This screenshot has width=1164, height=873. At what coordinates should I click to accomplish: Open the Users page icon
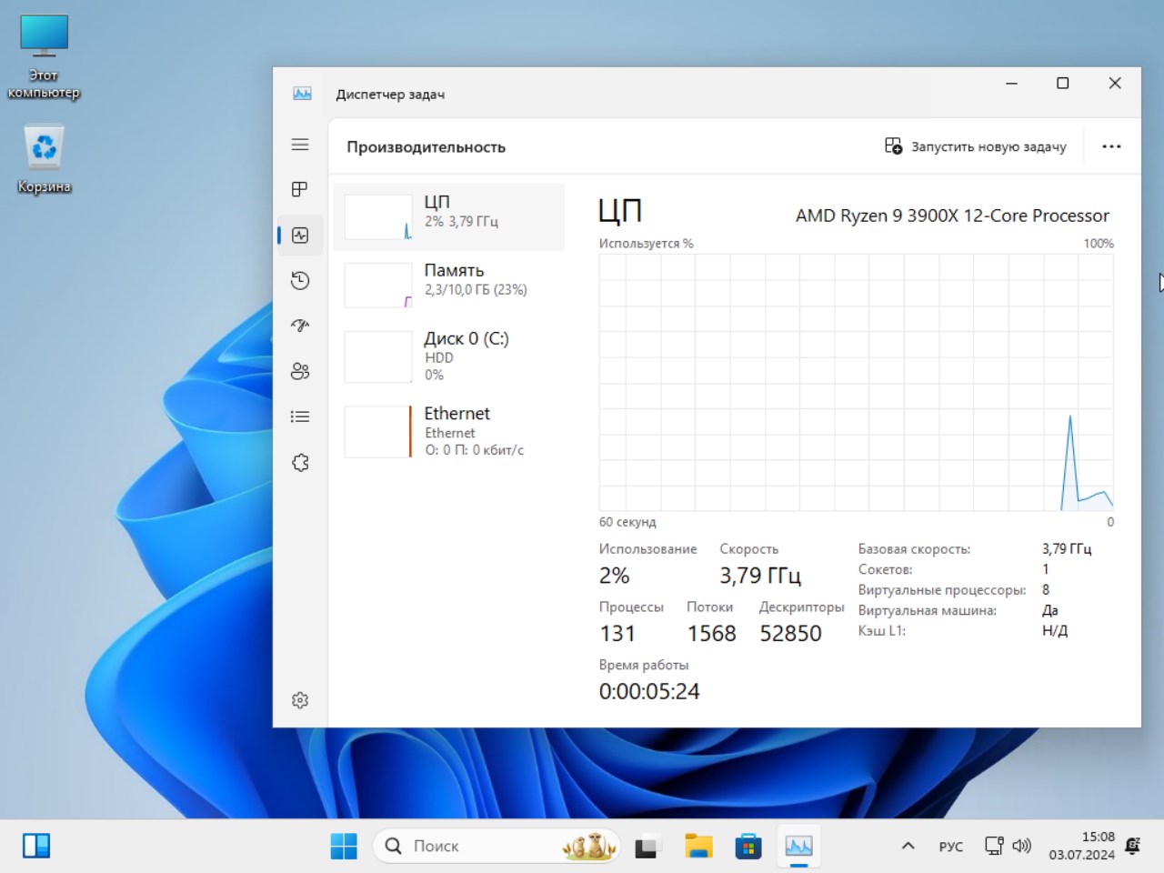click(300, 371)
